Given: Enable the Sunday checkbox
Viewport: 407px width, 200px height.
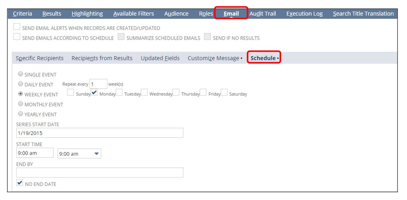Looking at the screenshot, I should point(71,93).
